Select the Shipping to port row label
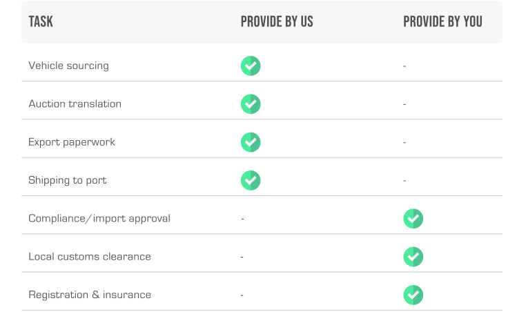The image size is (508, 312). coord(68,180)
